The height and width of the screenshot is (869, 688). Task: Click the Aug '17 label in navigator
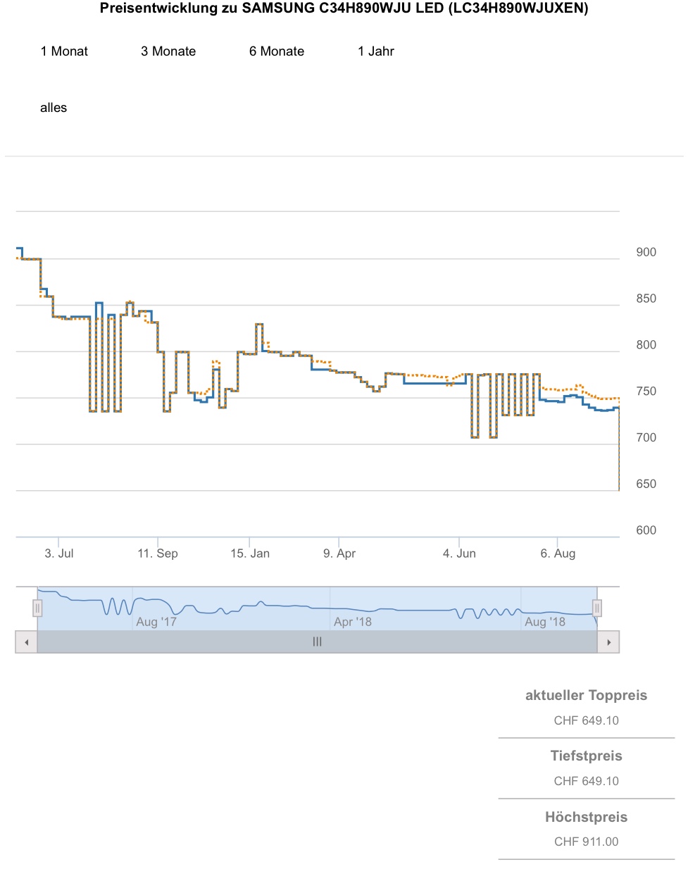point(156,622)
